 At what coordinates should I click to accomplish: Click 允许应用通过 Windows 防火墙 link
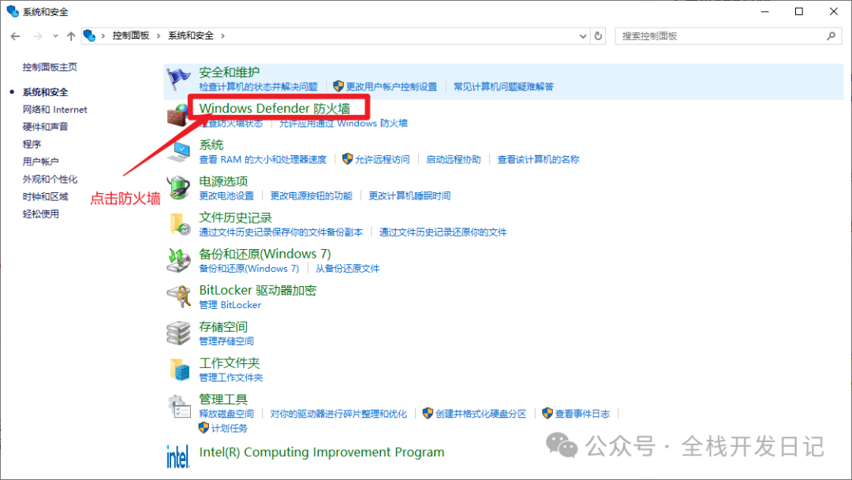coord(343,123)
